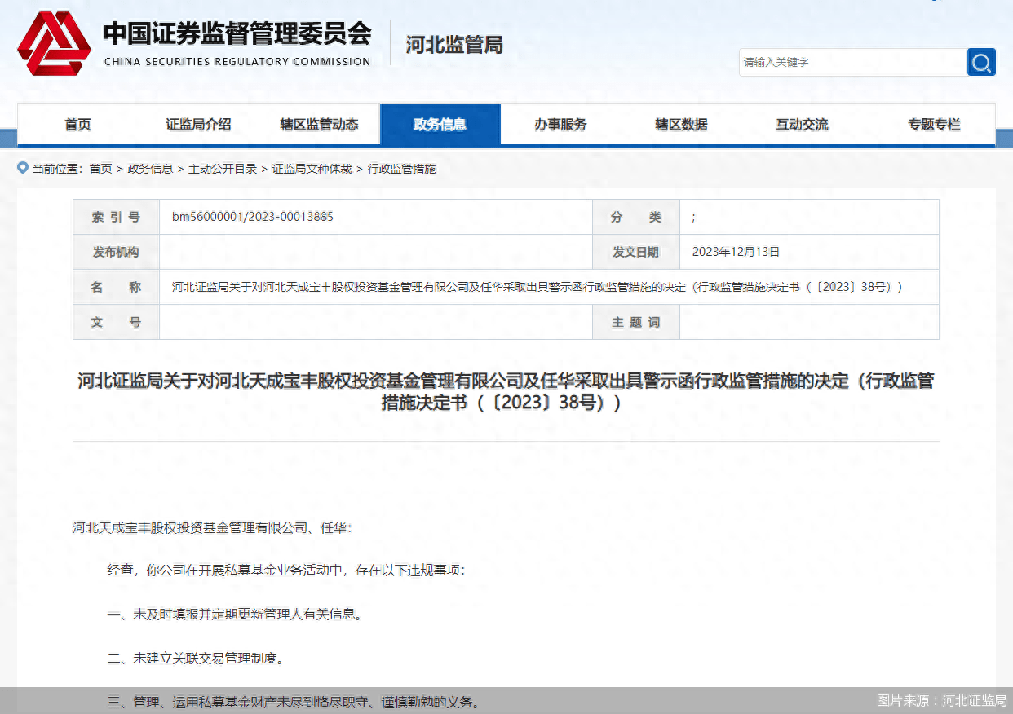This screenshot has height=714, width=1013.
Task: Open the 辖区监管动态 navigation tab
Action: tap(320, 125)
